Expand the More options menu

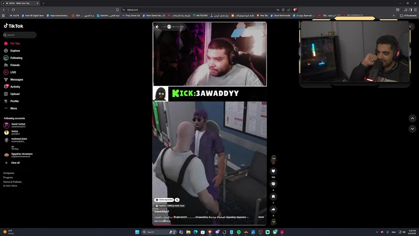(10, 108)
